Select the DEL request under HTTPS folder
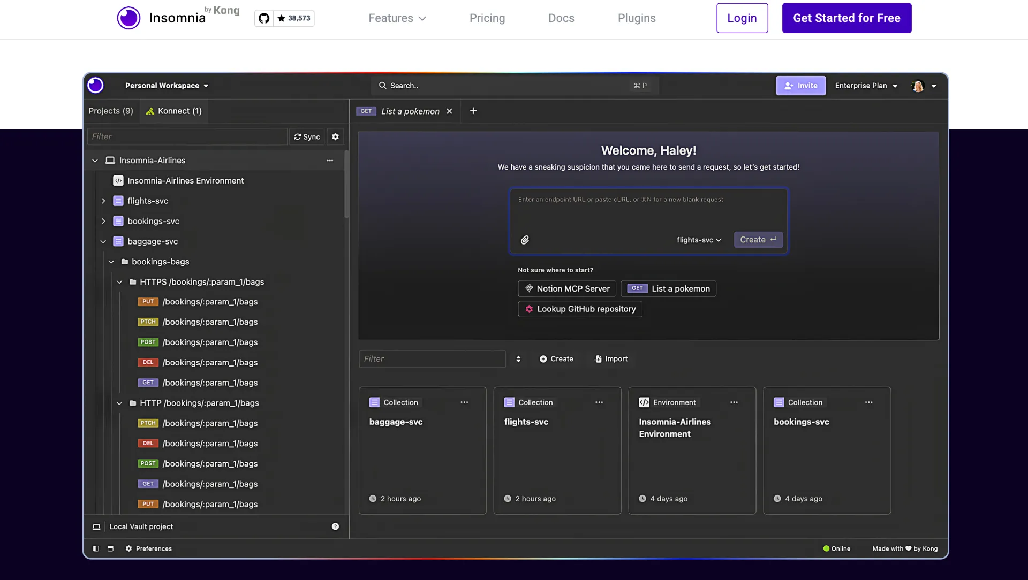 coord(198,362)
